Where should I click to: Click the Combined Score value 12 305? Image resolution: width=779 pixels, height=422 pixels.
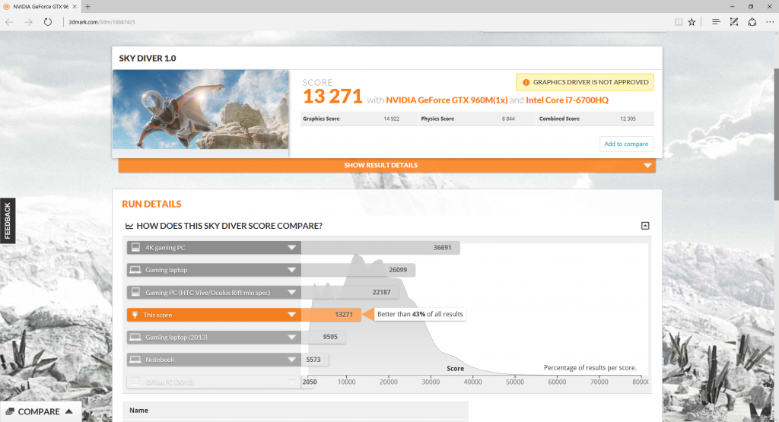(628, 119)
